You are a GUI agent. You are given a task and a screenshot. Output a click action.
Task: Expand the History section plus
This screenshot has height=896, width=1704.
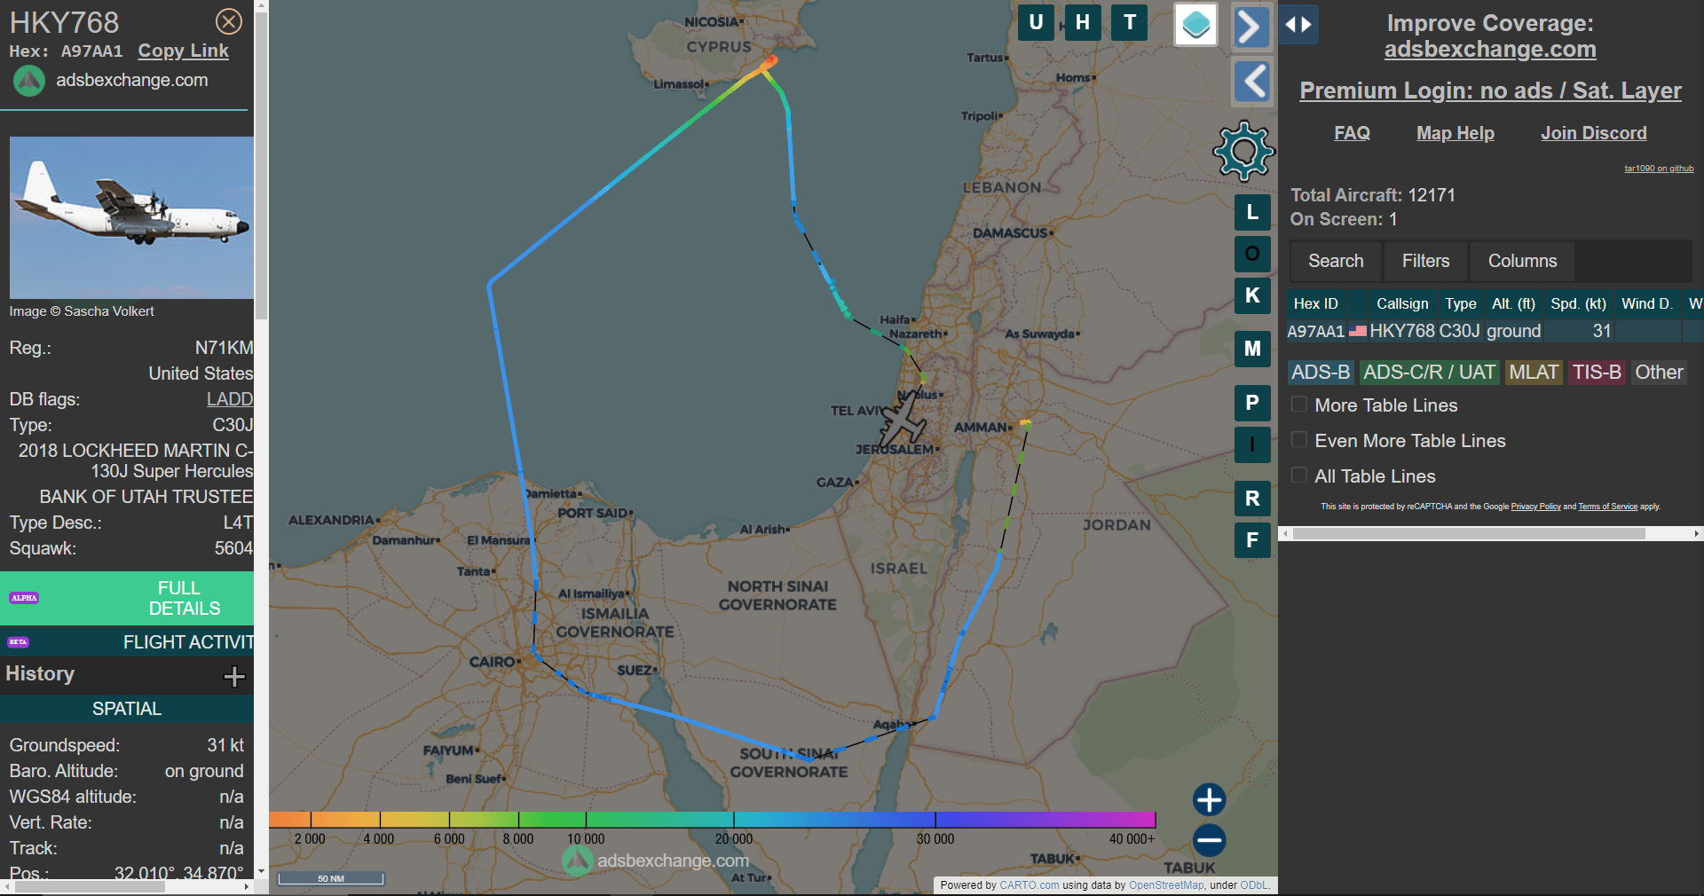(x=234, y=677)
